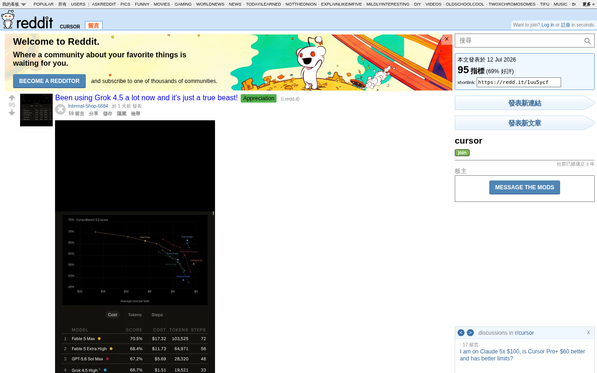597x373 pixels.
Task: Upvote the Grok 4.5 post
Action: tap(12, 98)
